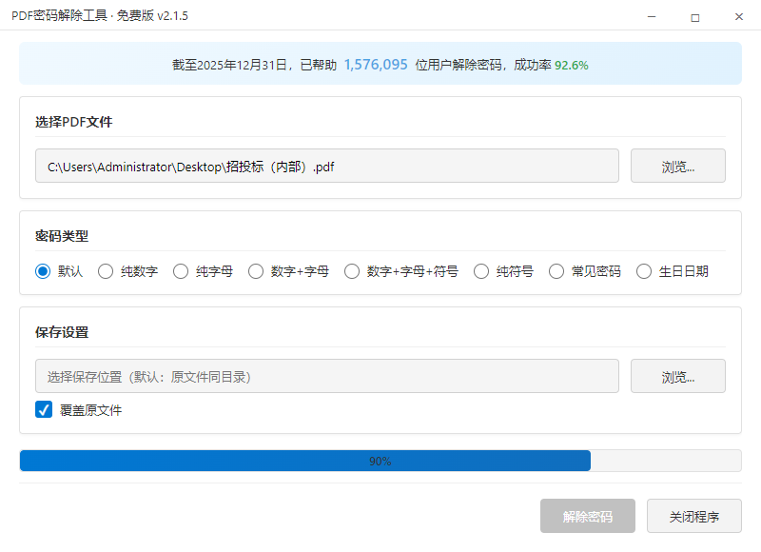
Task: Choose the 纯字母 password type
Action: 181,271
